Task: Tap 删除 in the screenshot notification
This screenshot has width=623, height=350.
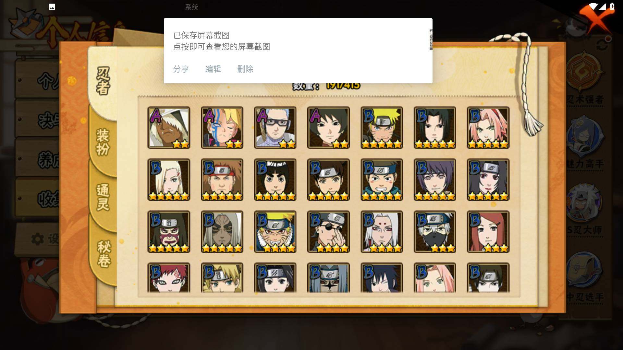Action: pos(245,69)
